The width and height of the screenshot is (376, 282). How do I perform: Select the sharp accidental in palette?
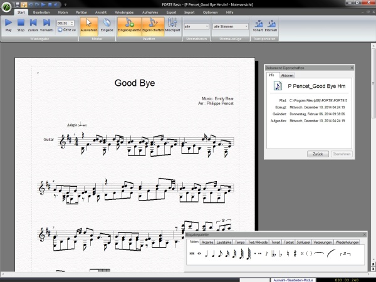(295, 254)
